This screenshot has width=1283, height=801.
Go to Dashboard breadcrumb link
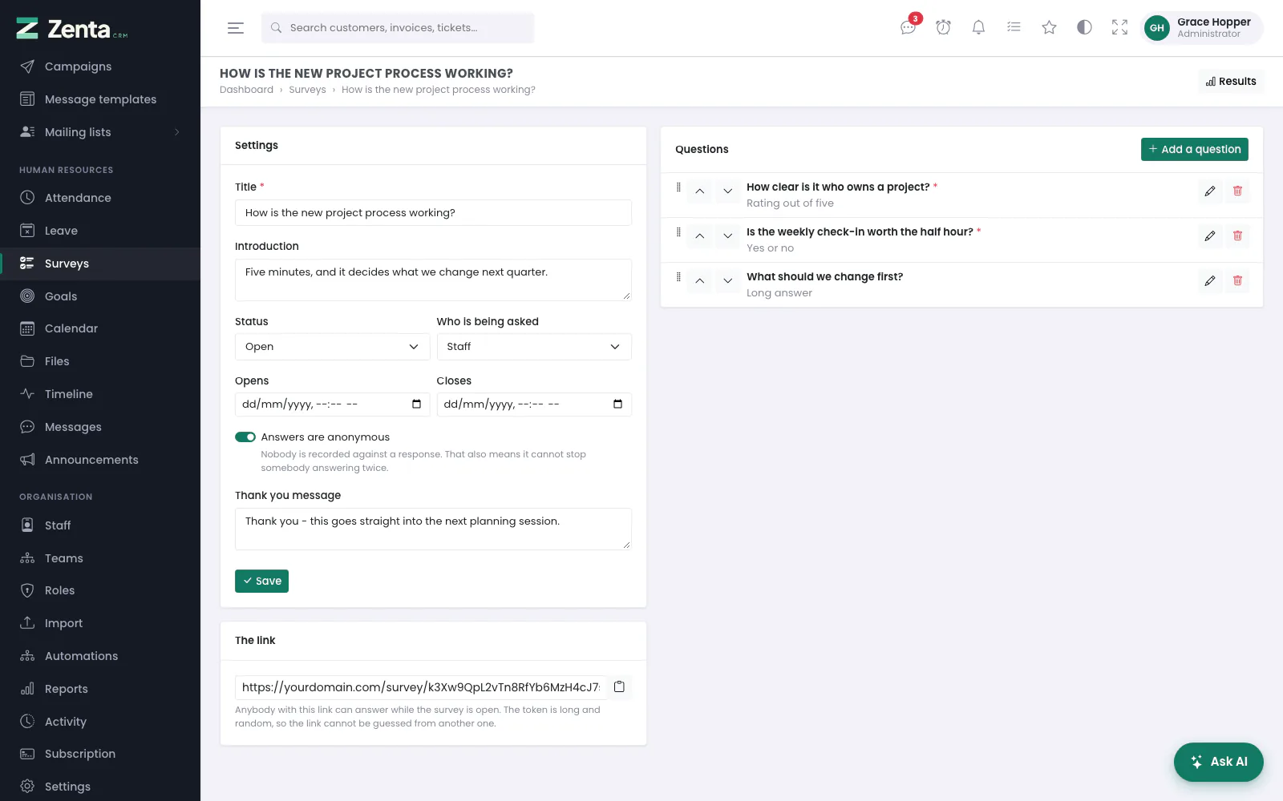click(x=246, y=90)
